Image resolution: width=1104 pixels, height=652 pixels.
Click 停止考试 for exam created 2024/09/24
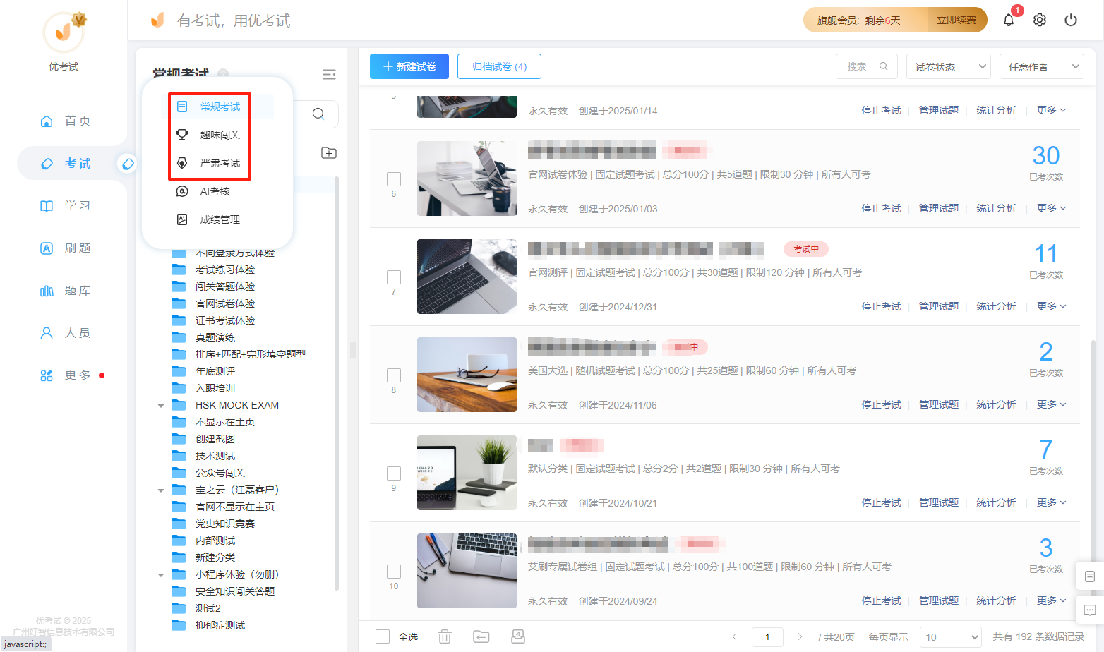click(x=881, y=600)
